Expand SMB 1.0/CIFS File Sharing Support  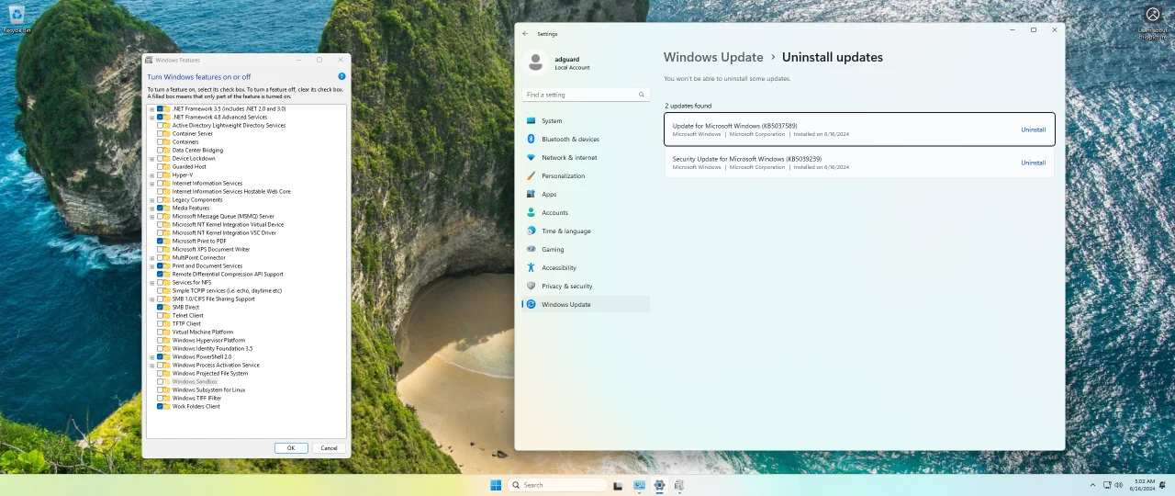click(151, 299)
